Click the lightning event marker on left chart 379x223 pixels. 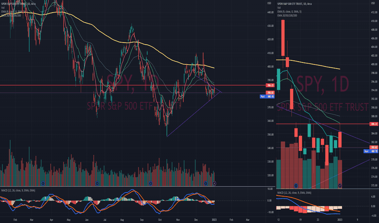tap(214, 183)
